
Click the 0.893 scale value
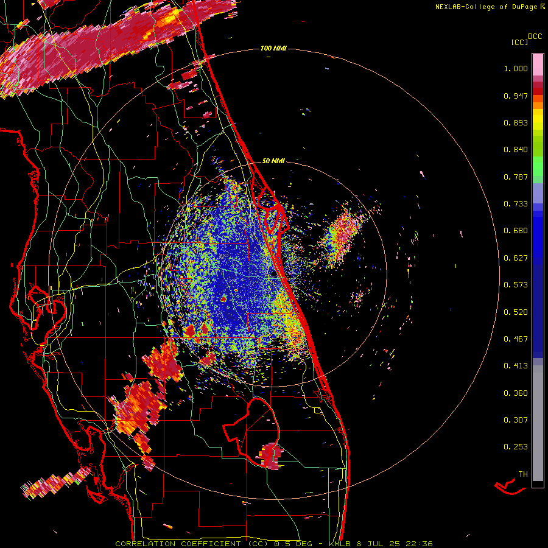click(516, 122)
